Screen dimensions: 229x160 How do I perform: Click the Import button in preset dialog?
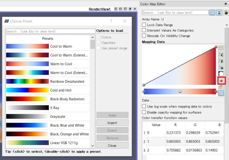click(112, 123)
